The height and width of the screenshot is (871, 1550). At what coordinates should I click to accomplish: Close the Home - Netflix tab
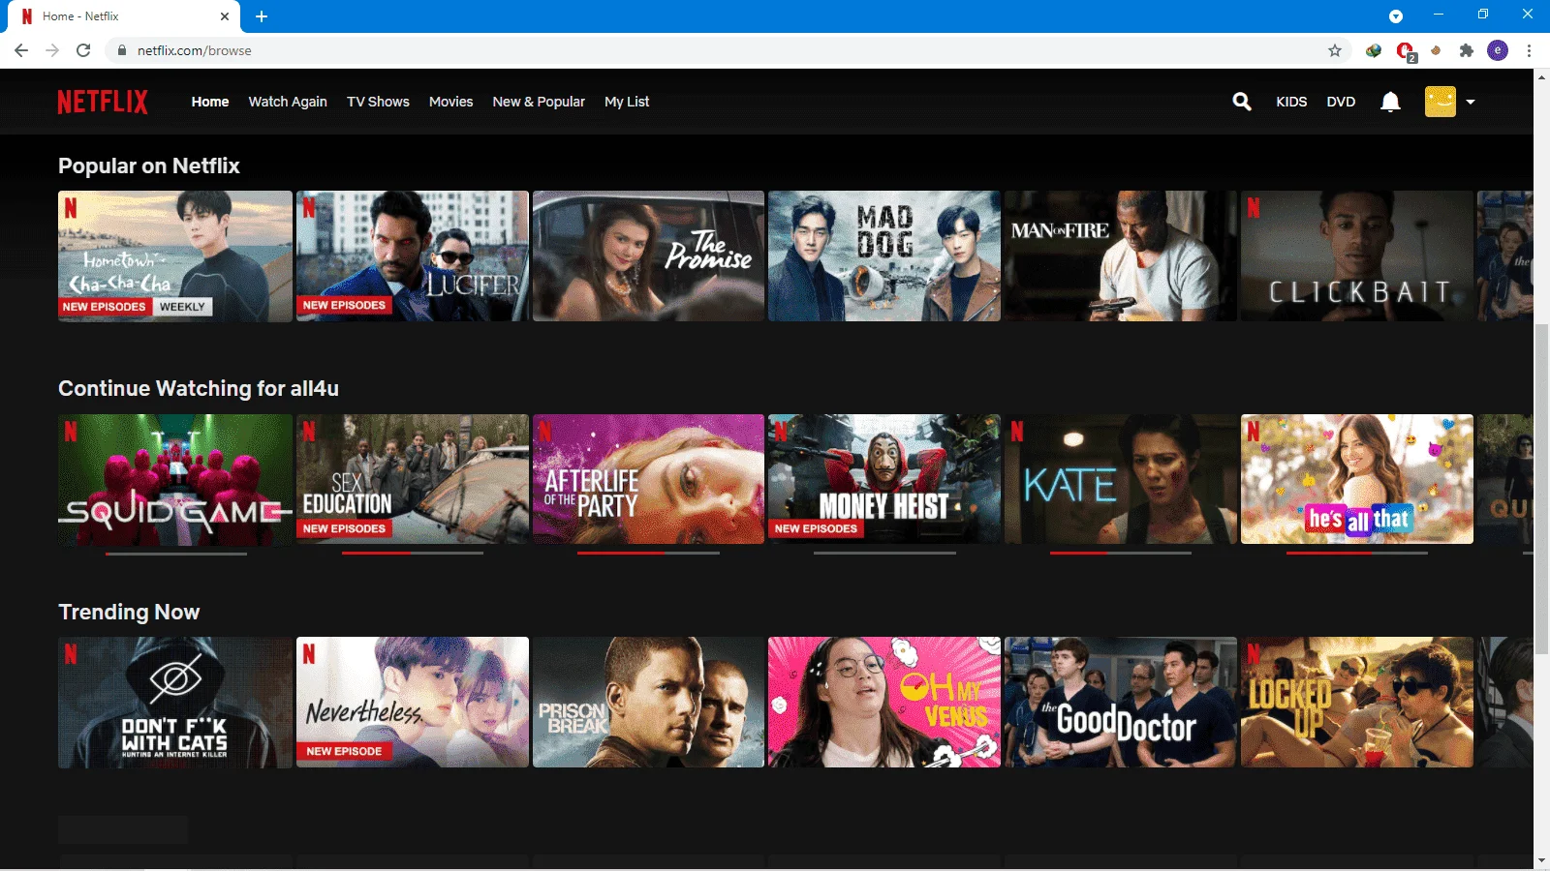(x=225, y=16)
